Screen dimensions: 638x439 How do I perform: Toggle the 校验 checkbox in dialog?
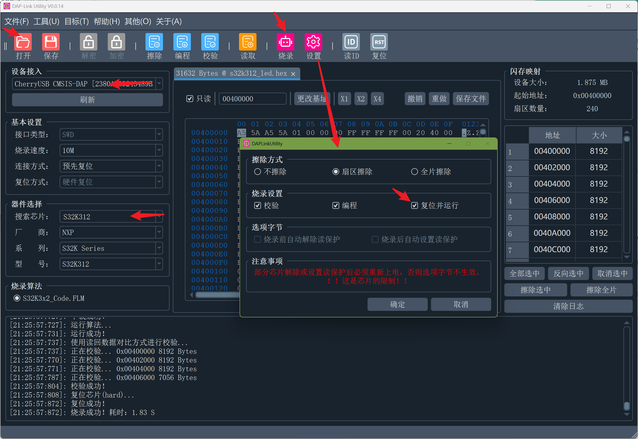click(x=257, y=205)
